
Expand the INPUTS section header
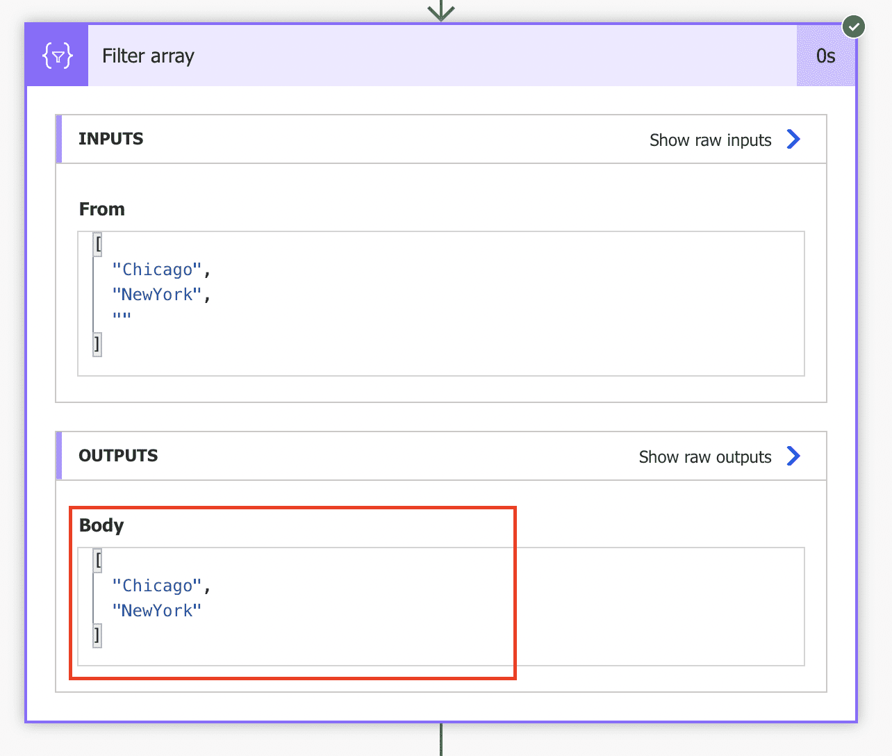pyautogui.click(x=111, y=138)
